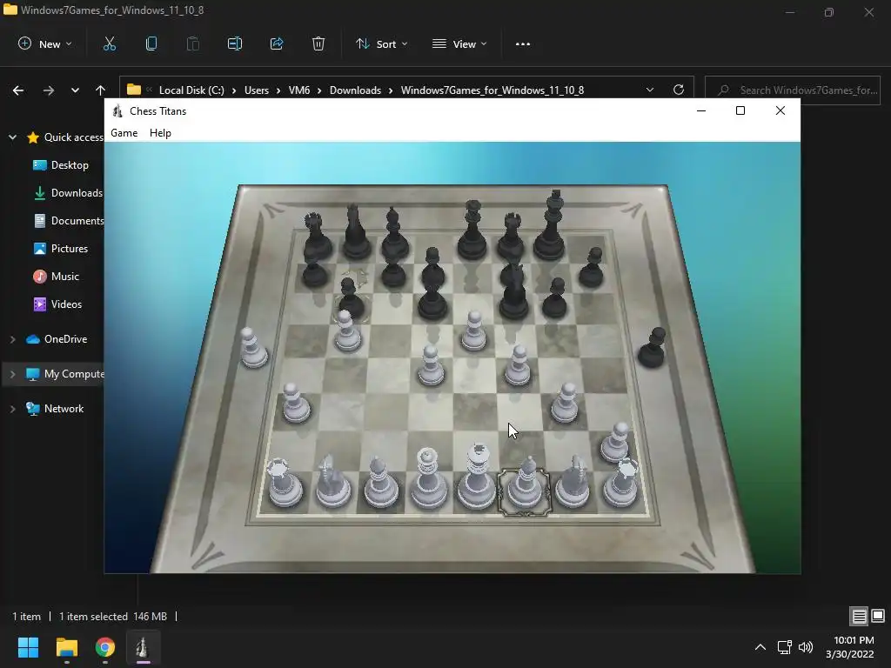Screen dimensions: 891x668
Task: Refresh the File Explorer folder view
Action: click(x=679, y=90)
